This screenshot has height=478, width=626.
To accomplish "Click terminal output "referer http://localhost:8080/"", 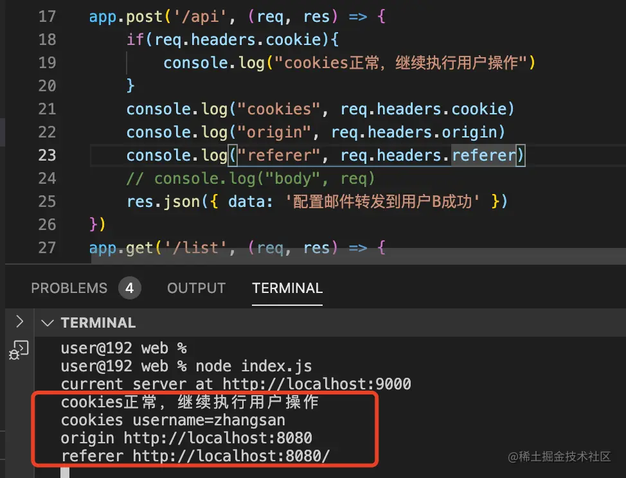I will [195, 456].
